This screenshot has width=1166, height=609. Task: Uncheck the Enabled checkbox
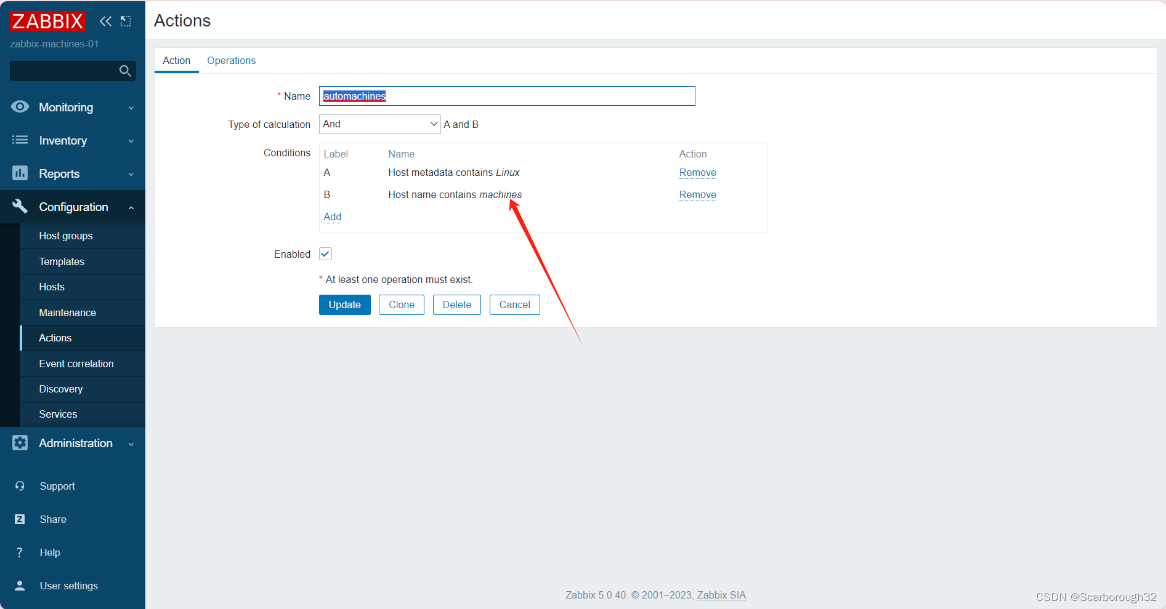coord(325,253)
